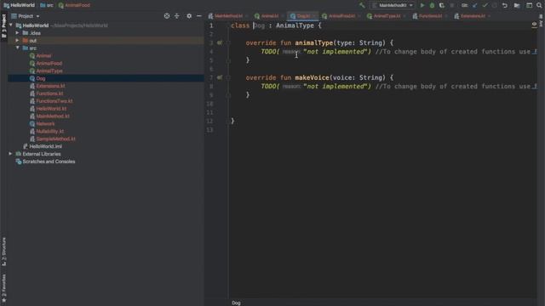Image resolution: width=545 pixels, height=306 pixels.
Task: Click Dog breadcrumb at editor bottom
Action: click(236, 303)
